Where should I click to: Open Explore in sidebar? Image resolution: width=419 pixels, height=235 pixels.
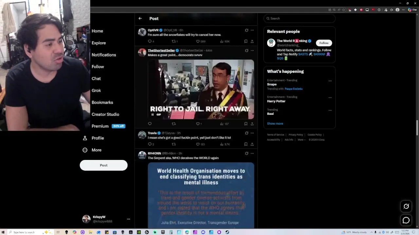tap(99, 43)
